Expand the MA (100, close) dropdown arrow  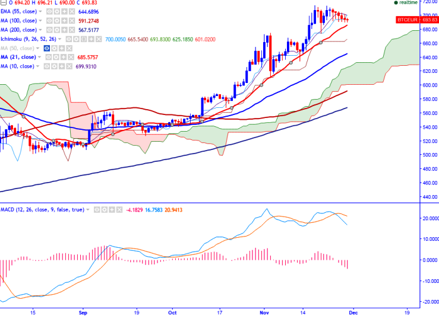pos(40,21)
